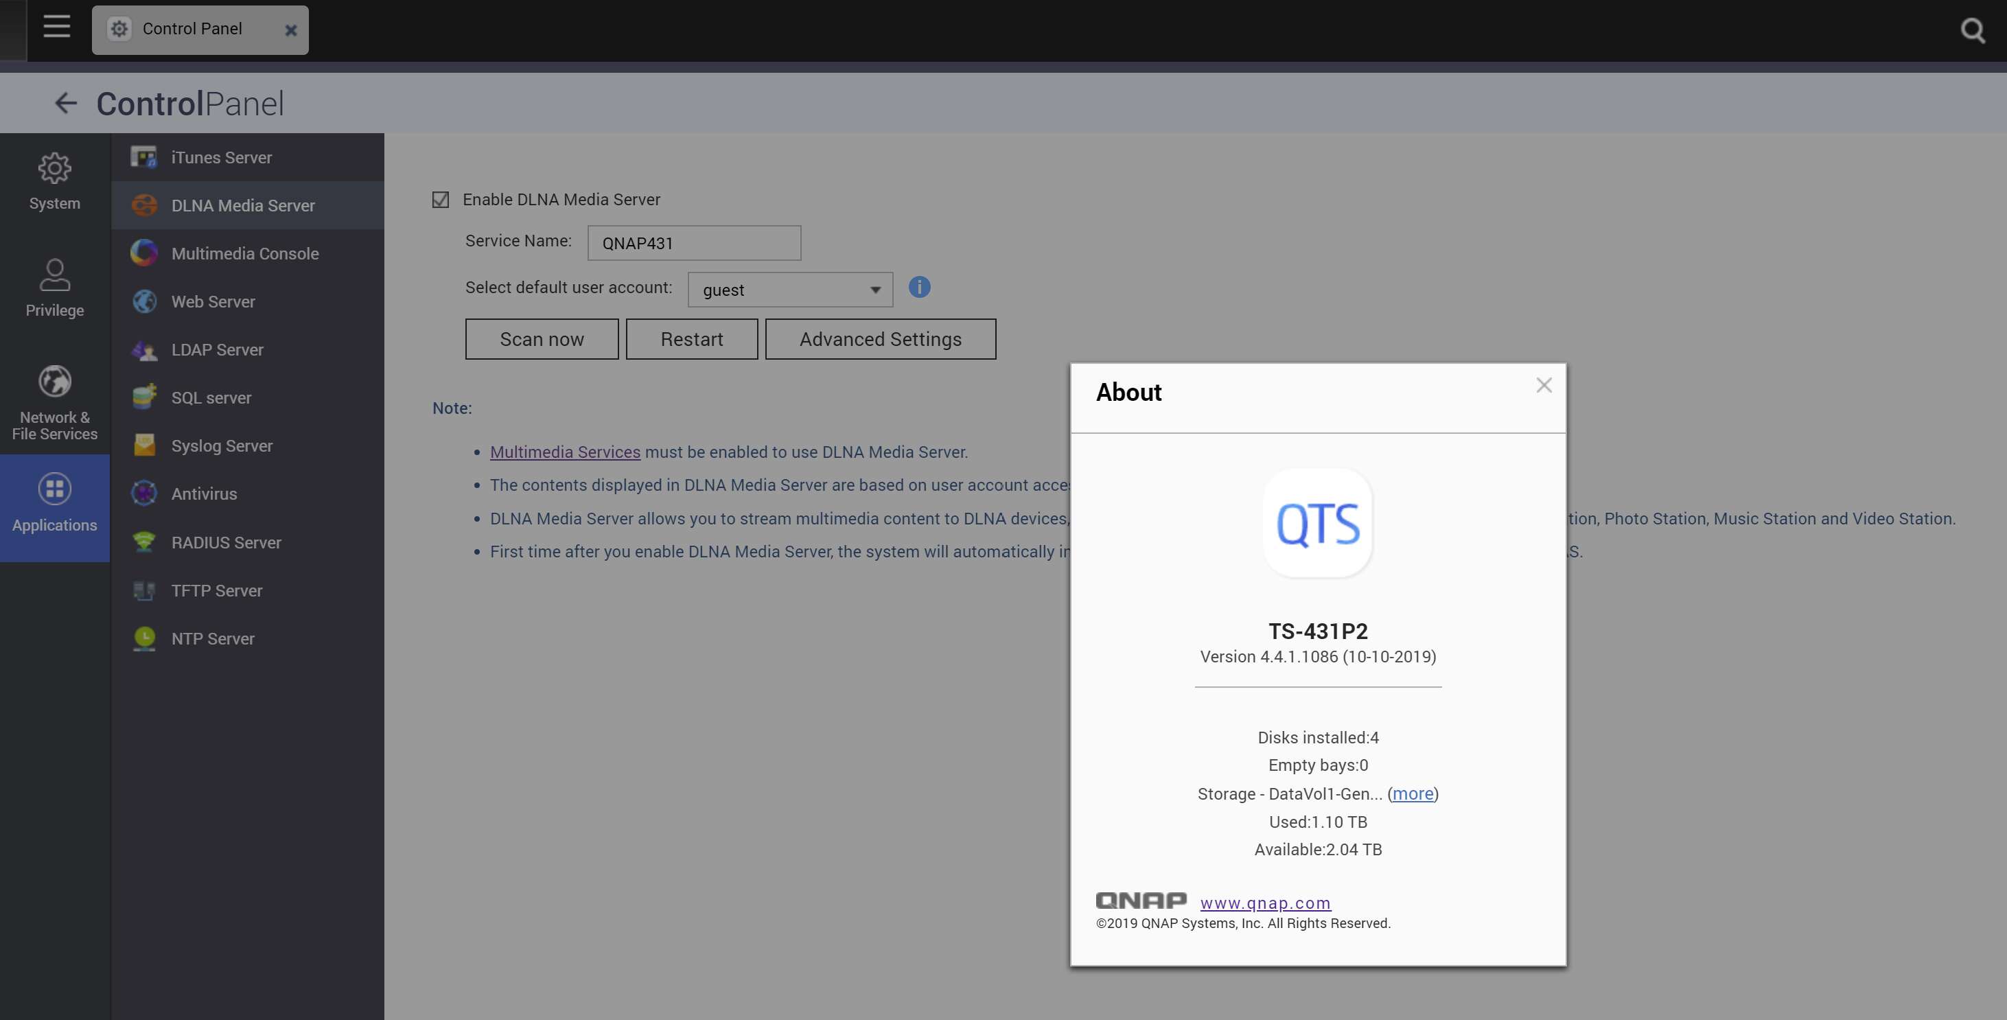Close the About dialog
The image size is (2007, 1020).
pos(1544,385)
